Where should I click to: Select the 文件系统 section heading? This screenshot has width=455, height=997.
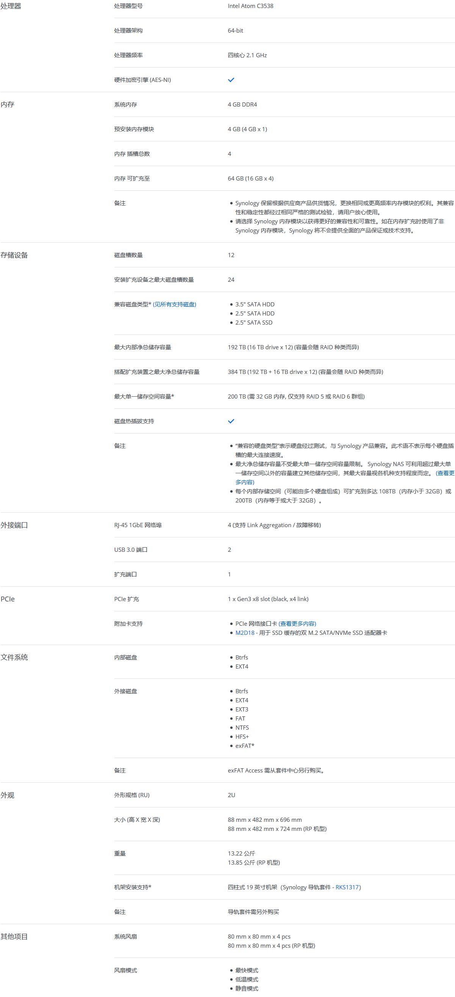[x=14, y=657]
